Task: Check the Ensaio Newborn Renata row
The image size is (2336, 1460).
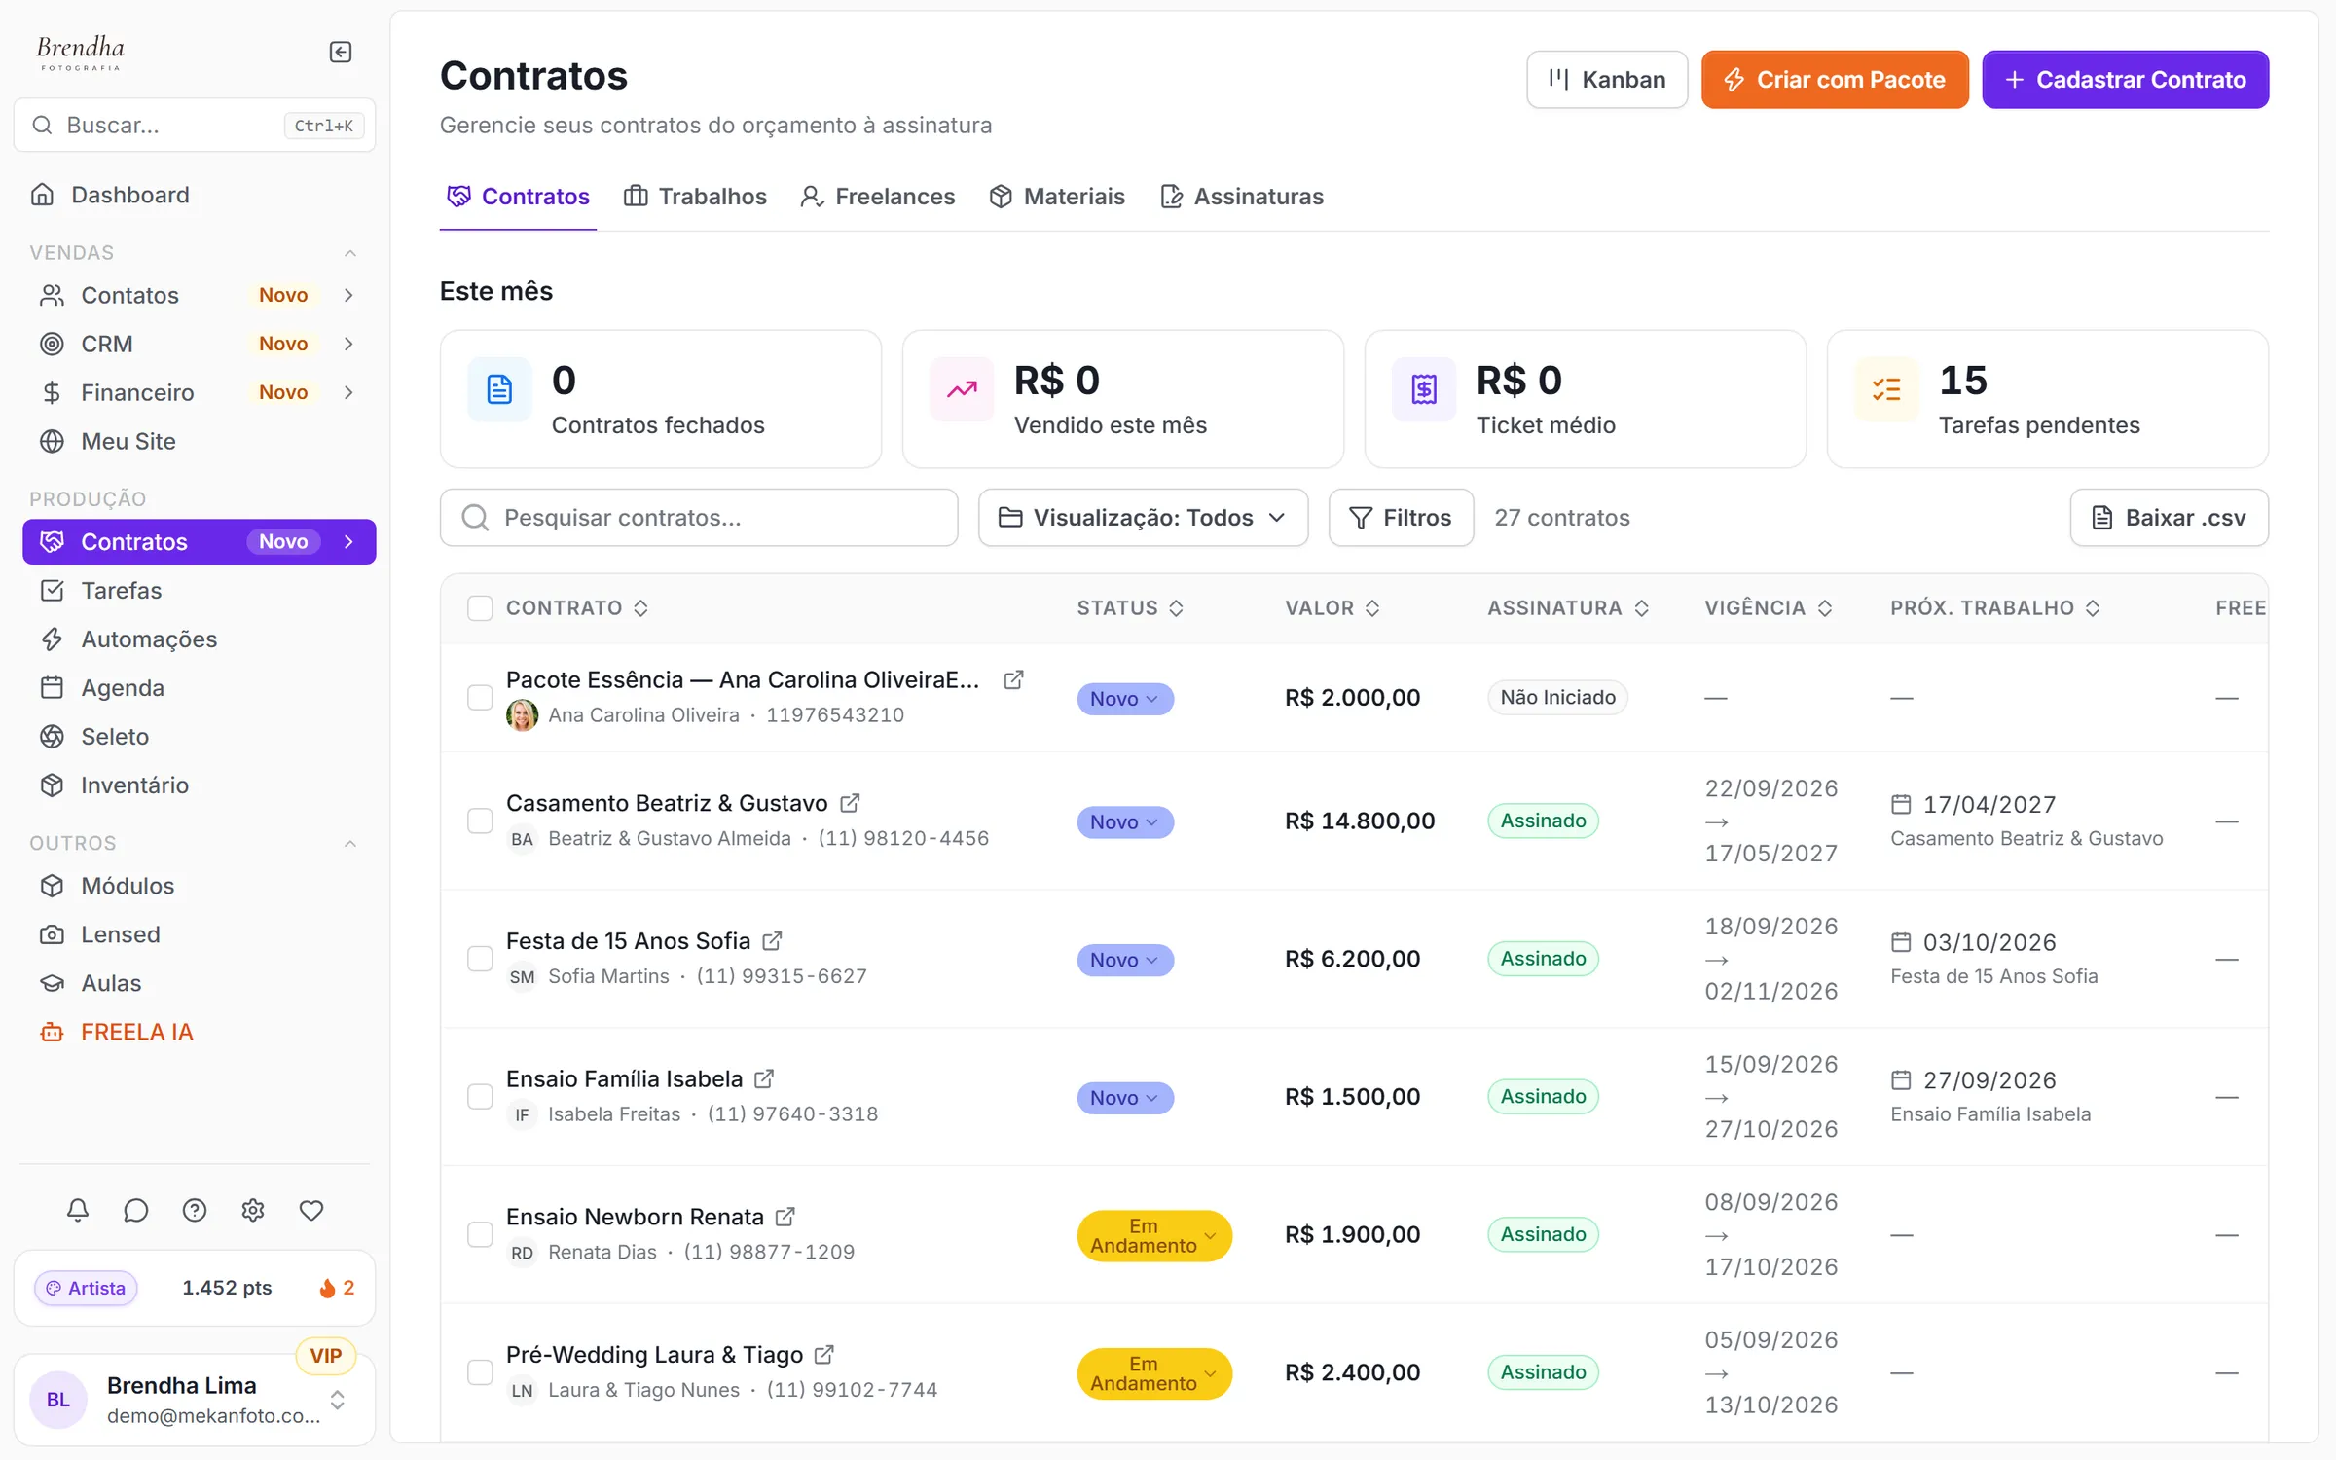Action: [x=480, y=1234]
